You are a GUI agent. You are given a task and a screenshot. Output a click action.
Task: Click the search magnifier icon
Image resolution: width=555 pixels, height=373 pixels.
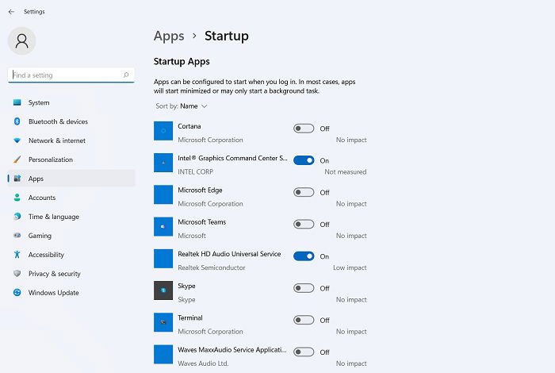click(126, 75)
